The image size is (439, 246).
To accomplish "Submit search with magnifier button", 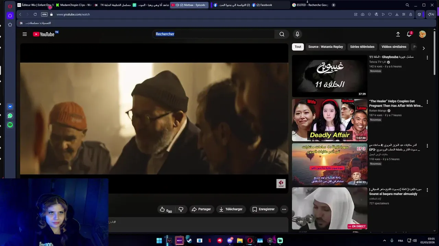I will coord(282,34).
